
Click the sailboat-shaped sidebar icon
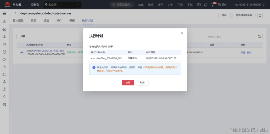(x=4, y=82)
